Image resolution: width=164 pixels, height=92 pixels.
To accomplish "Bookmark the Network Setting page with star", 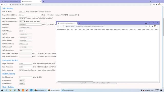I will coord(150,5).
